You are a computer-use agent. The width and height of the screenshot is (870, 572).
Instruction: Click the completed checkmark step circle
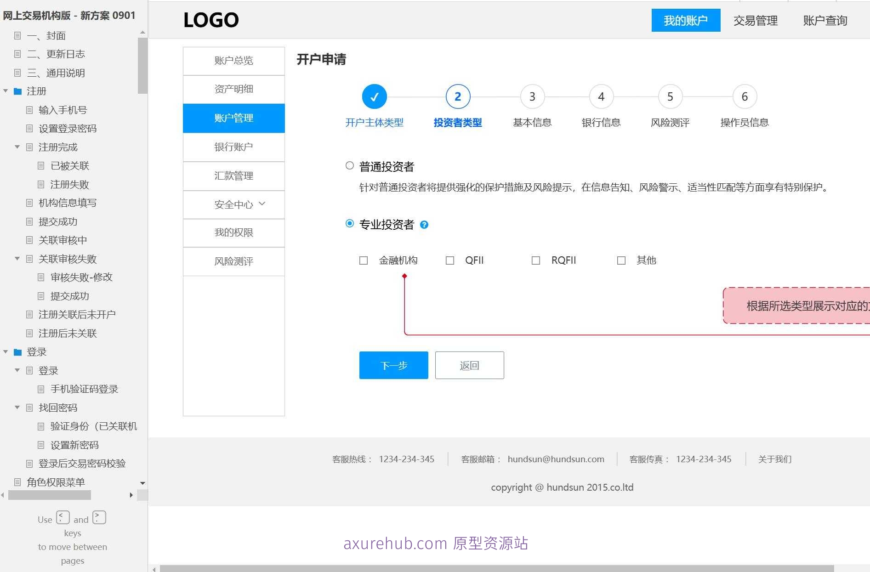pos(374,96)
